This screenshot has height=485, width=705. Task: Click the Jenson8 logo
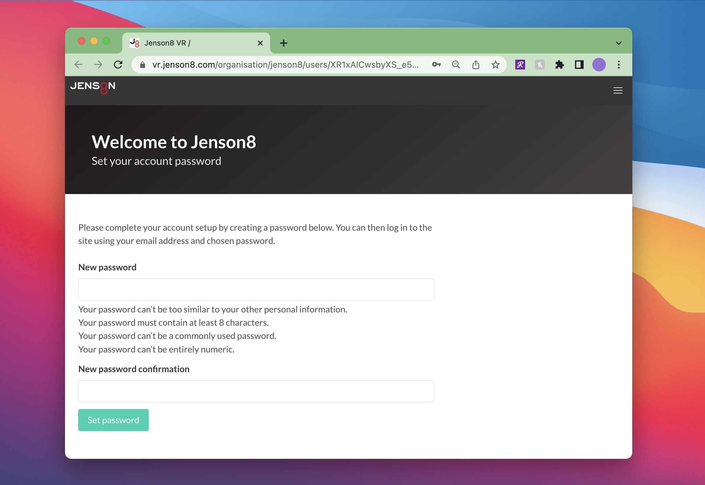coord(93,88)
